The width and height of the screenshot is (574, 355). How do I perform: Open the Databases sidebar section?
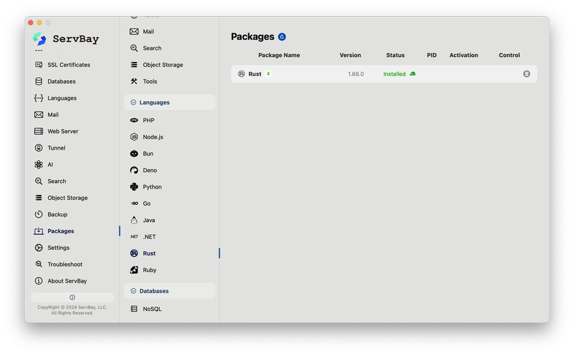55,81
